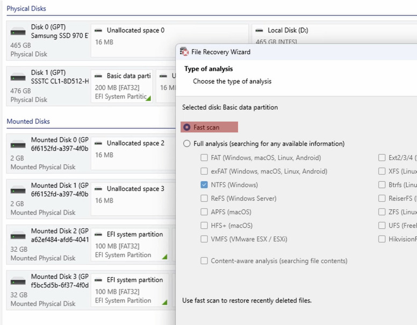Click green corner marker on Mounted Disk 3 EFI
The width and height of the screenshot is (417, 325).
point(164,302)
